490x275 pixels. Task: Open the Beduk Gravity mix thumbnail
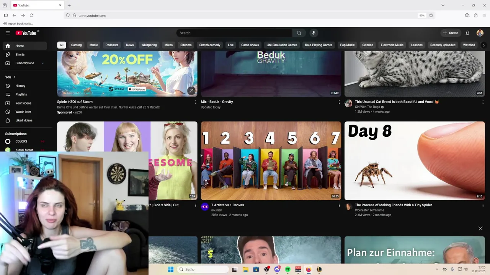point(271,74)
